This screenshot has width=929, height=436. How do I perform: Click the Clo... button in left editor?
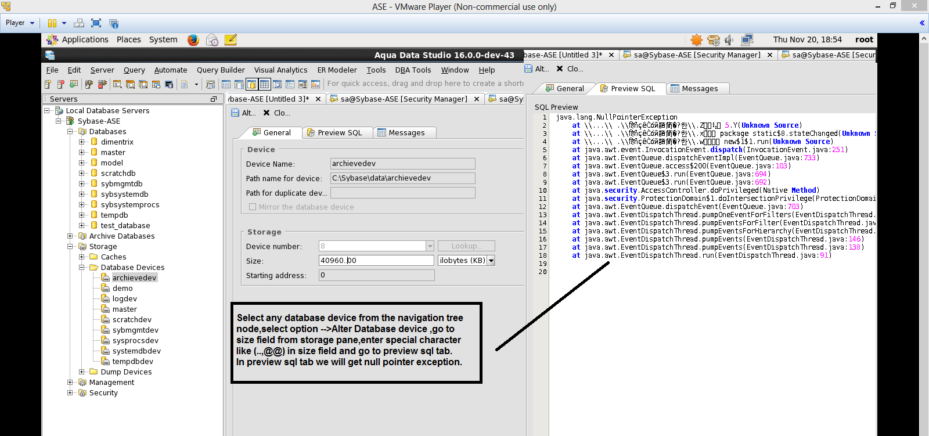pos(276,113)
